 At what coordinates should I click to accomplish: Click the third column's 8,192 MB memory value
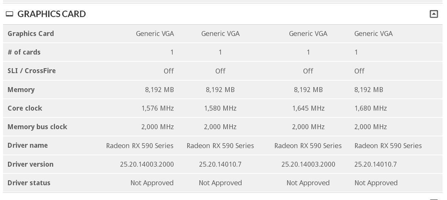(308, 90)
